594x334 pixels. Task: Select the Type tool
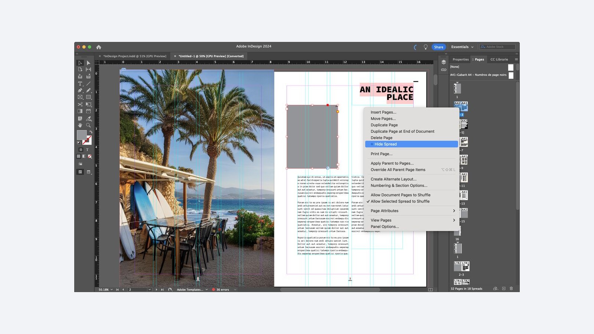coord(80,84)
